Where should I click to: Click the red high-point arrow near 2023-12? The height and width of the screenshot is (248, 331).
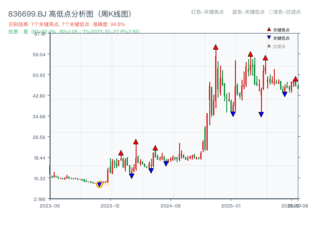[121, 153]
